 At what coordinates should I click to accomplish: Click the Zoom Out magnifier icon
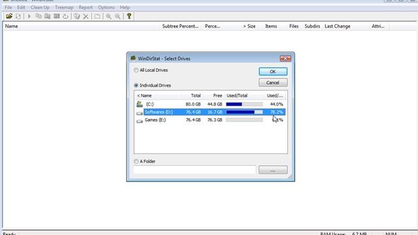point(118,16)
